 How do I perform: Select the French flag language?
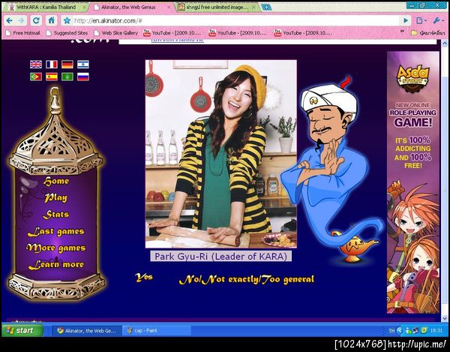[52, 65]
